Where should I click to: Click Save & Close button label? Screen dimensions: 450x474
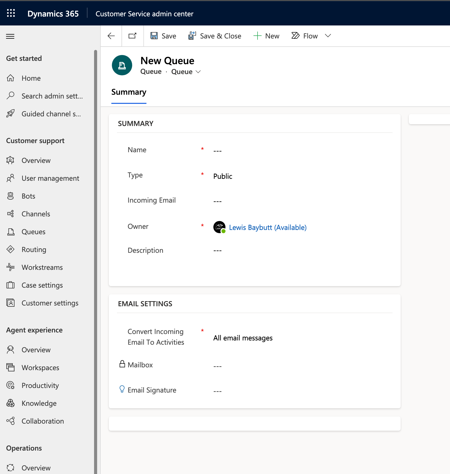tap(220, 36)
